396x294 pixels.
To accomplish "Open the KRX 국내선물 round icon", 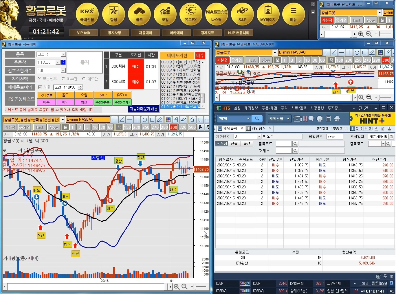I will pos(87,14).
